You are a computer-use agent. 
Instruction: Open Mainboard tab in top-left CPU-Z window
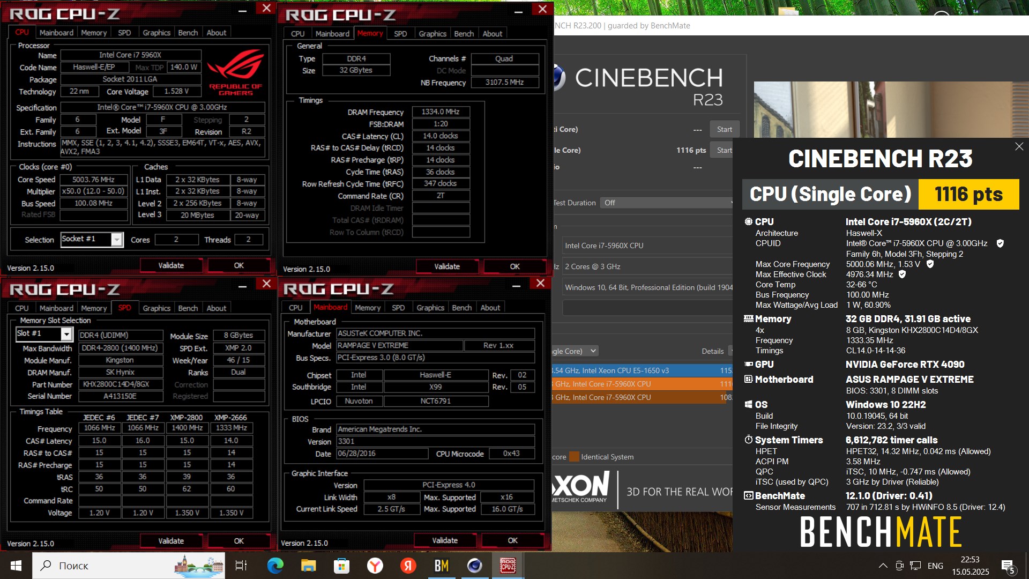point(56,33)
